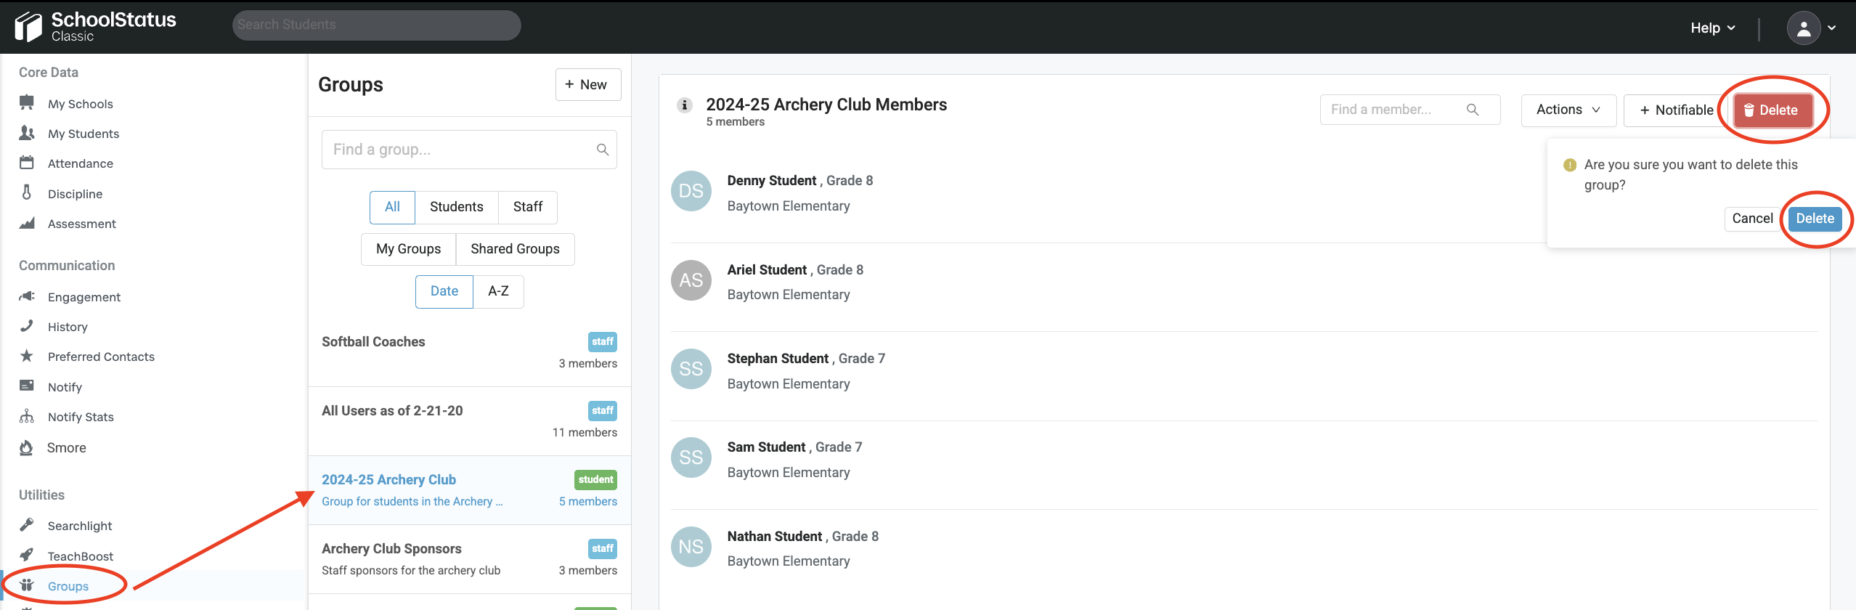Select the Softball Coaches group

coord(373,342)
